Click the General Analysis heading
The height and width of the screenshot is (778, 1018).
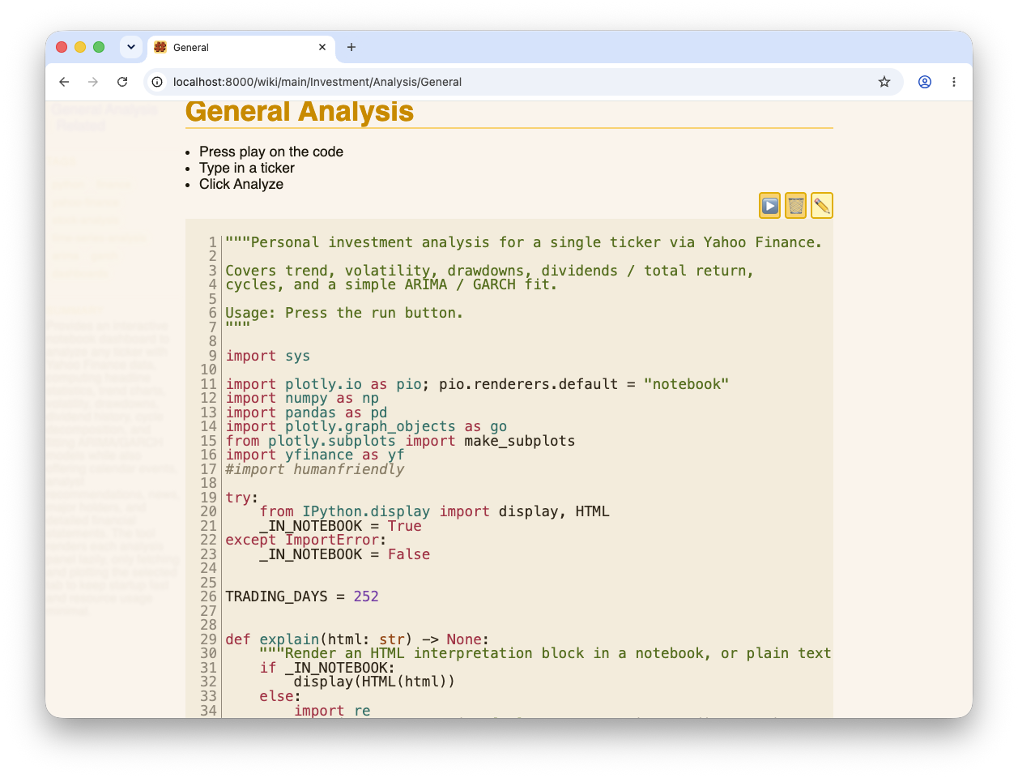[x=300, y=112]
